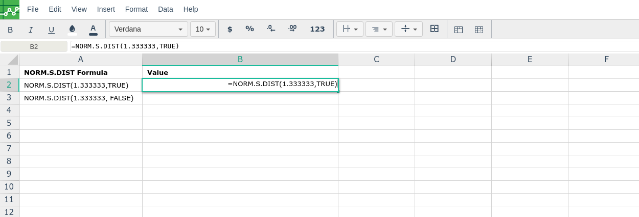Increase decimal places
The image size is (639, 217).
[292, 29]
